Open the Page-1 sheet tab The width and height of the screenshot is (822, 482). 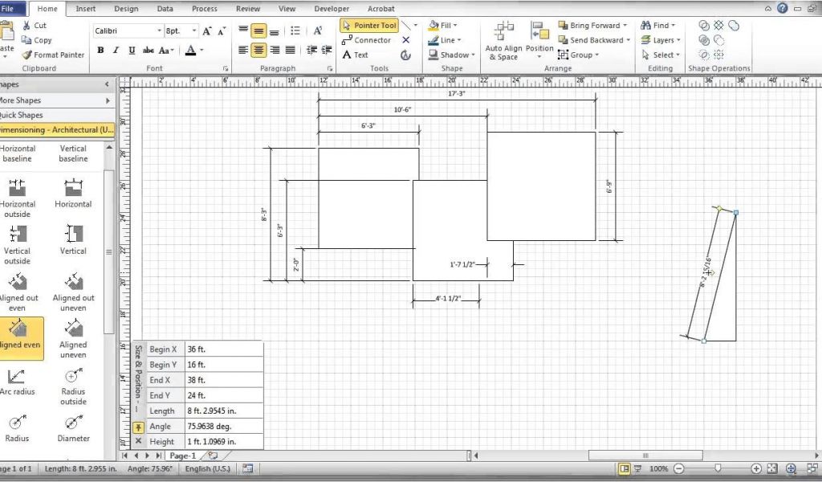(182, 455)
